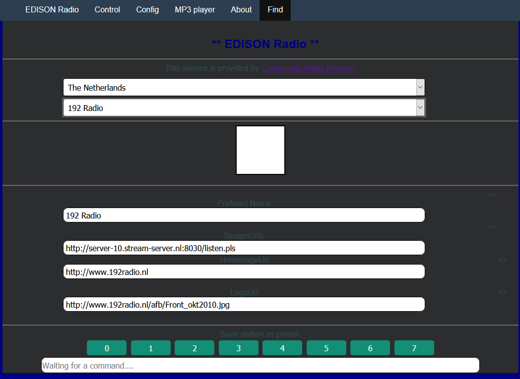Open the Config page
The image size is (520, 379).
[147, 10]
